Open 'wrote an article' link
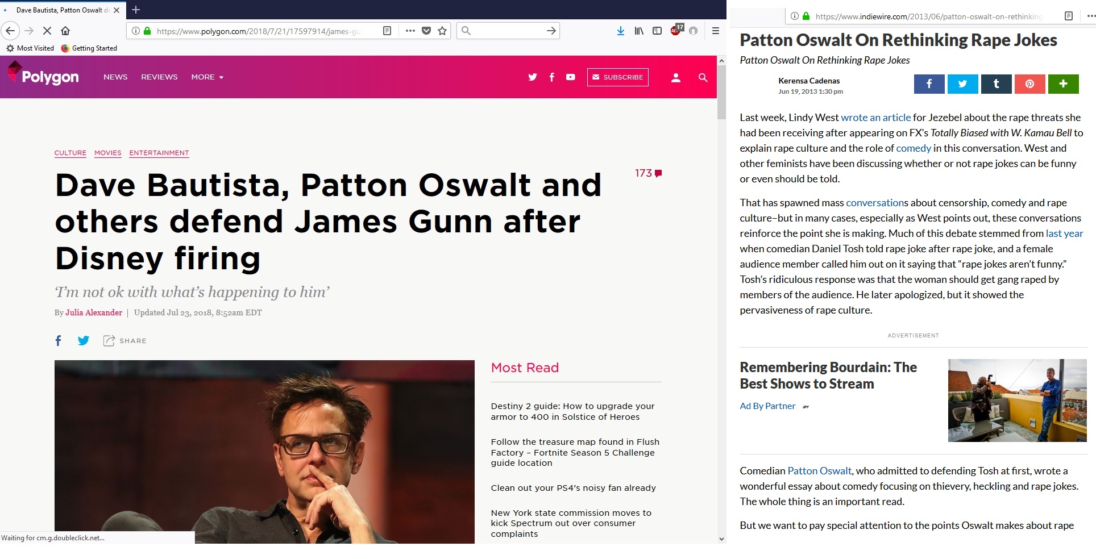Screen dimensions: 1096x559 (875, 118)
